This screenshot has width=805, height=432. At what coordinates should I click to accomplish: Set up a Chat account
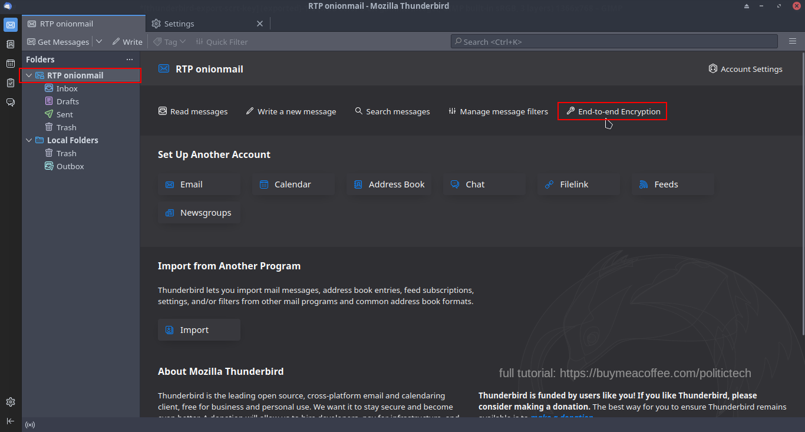[x=484, y=184]
